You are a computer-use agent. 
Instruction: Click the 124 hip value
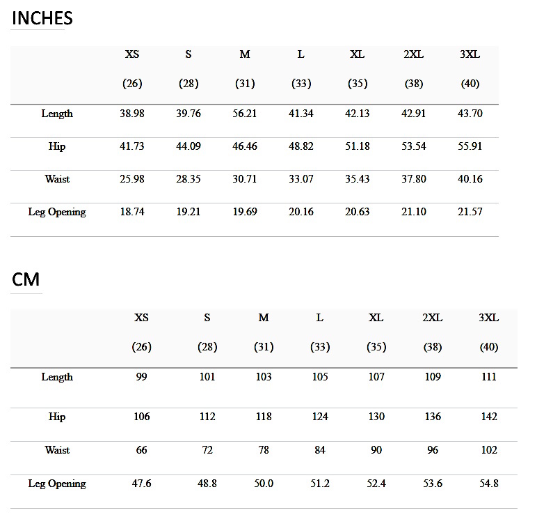pyautogui.click(x=320, y=417)
